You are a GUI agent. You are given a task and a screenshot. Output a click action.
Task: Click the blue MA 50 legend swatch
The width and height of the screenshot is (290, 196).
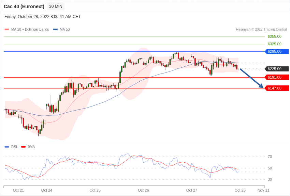(x=55, y=30)
